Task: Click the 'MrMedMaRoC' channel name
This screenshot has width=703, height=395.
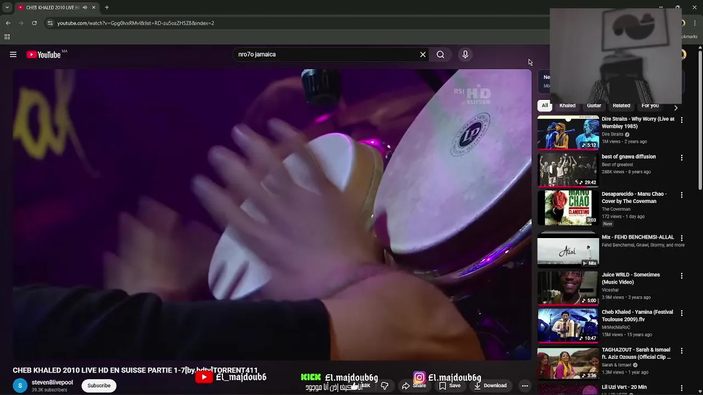Action: 616,327
